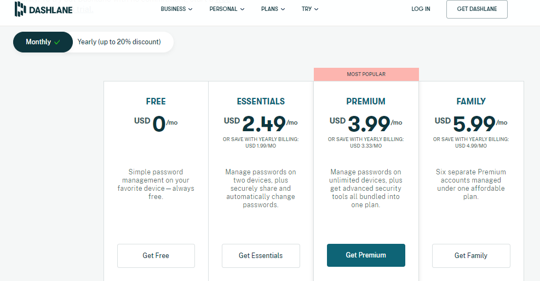Click the Family plan title

(x=471, y=102)
